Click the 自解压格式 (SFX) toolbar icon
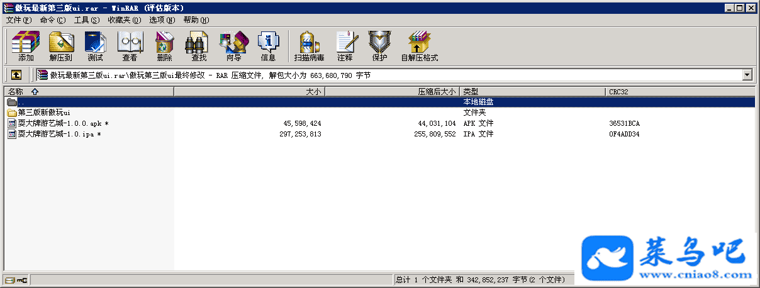Screen dimensions: 760x288 coord(419,42)
